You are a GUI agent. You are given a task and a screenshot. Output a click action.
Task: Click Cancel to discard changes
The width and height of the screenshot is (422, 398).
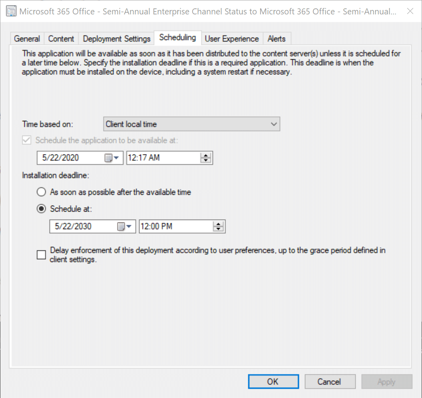point(330,382)
